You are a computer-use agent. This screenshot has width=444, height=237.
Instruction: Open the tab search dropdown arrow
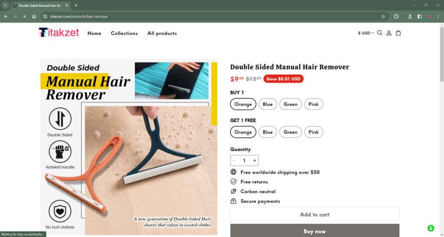click(5, 5)
